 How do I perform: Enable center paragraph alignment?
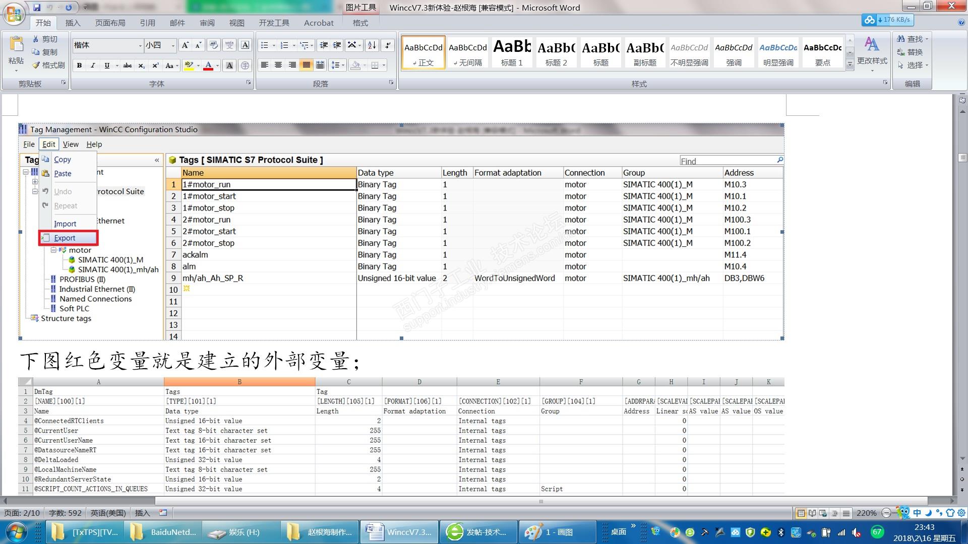(278, 65)
